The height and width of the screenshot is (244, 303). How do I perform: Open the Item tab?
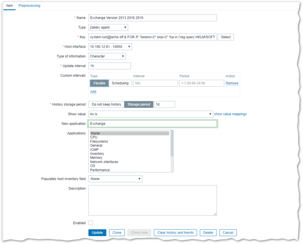[x=9, y=6]
